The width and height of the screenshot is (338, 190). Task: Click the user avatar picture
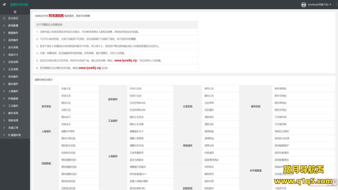[x=303, y=5]
